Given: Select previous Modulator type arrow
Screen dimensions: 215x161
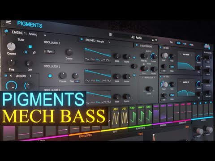Looking at the screenshot, I should [x=143, y=77].
